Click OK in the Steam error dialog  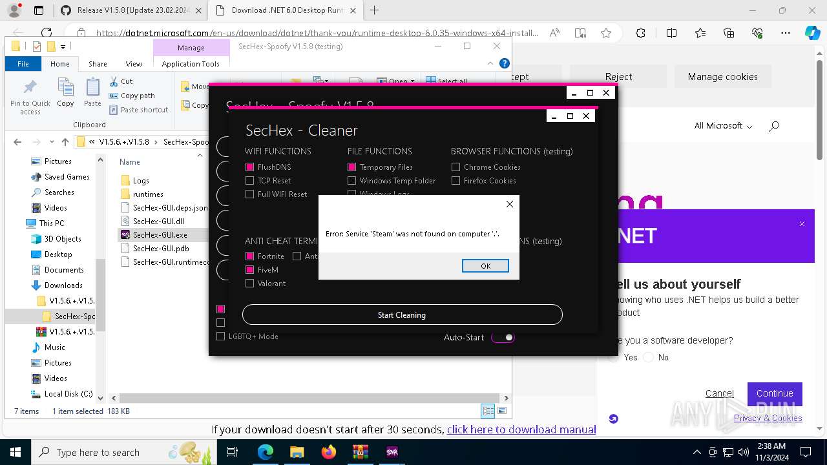[x=485, y=266]
